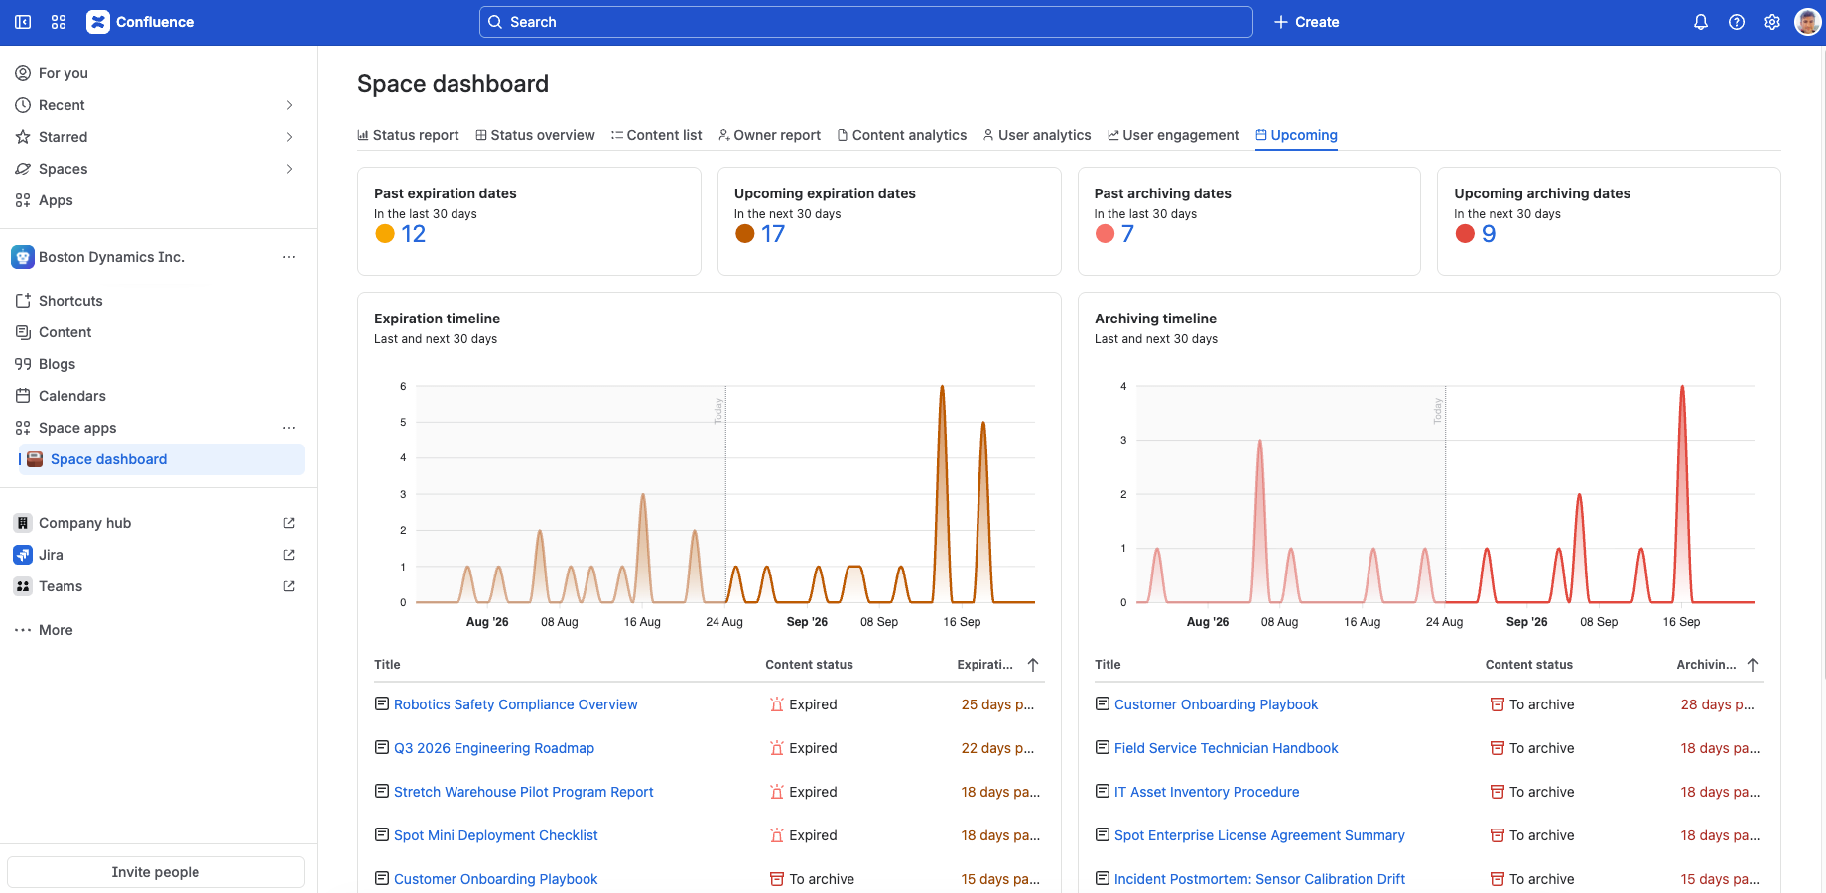Click the Invite people button
Screen dimensions: 1826x893
[x=156, y=872]
